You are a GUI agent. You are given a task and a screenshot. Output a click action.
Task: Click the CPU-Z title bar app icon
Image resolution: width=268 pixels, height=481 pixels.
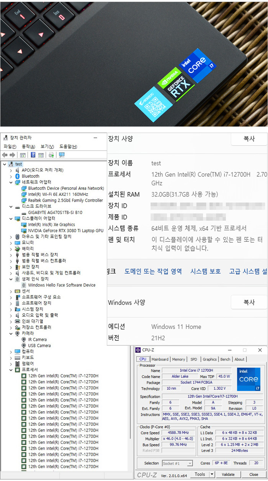138,350
